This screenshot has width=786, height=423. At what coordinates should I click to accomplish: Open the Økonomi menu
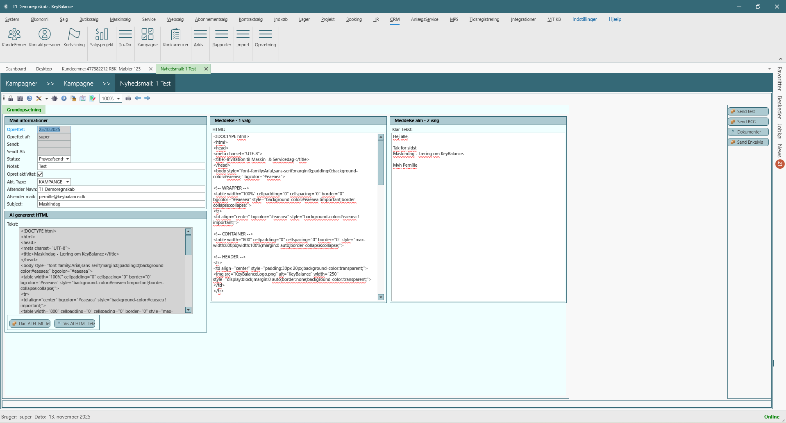coord(39,19)
